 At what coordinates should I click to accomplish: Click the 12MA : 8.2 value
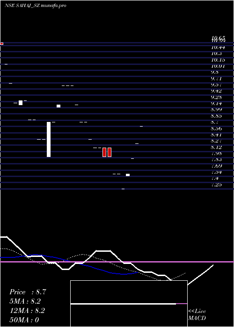click(27, 311)
